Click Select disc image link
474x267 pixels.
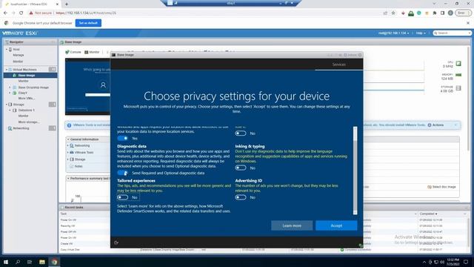point(441,187)
